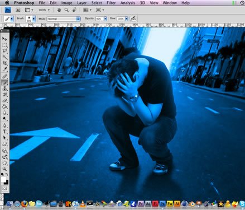Choose the Hand tool in the application bar
The height and width of the screenshot is (210, 245).
click(x=59, y=10)
